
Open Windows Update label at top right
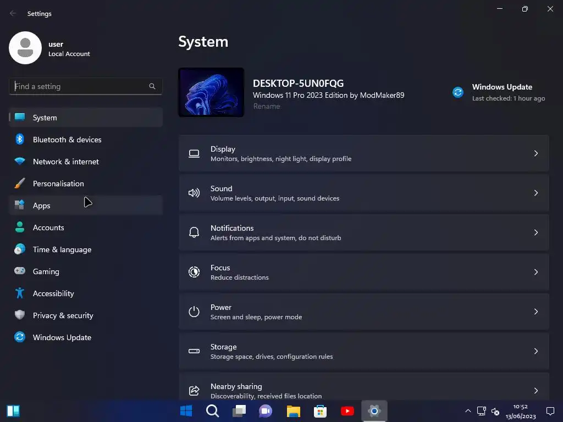click(502, 87)
